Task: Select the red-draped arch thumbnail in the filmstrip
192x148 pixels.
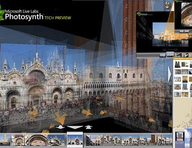Action: click(20, 140)
